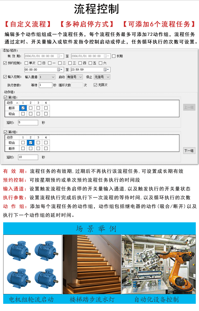199x311 pixels.
Task: Click the 电机组轮流启动 motor image
Action: point(33,264)
